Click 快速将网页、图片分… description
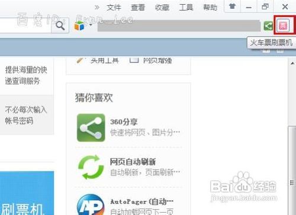 click(145, 132)
